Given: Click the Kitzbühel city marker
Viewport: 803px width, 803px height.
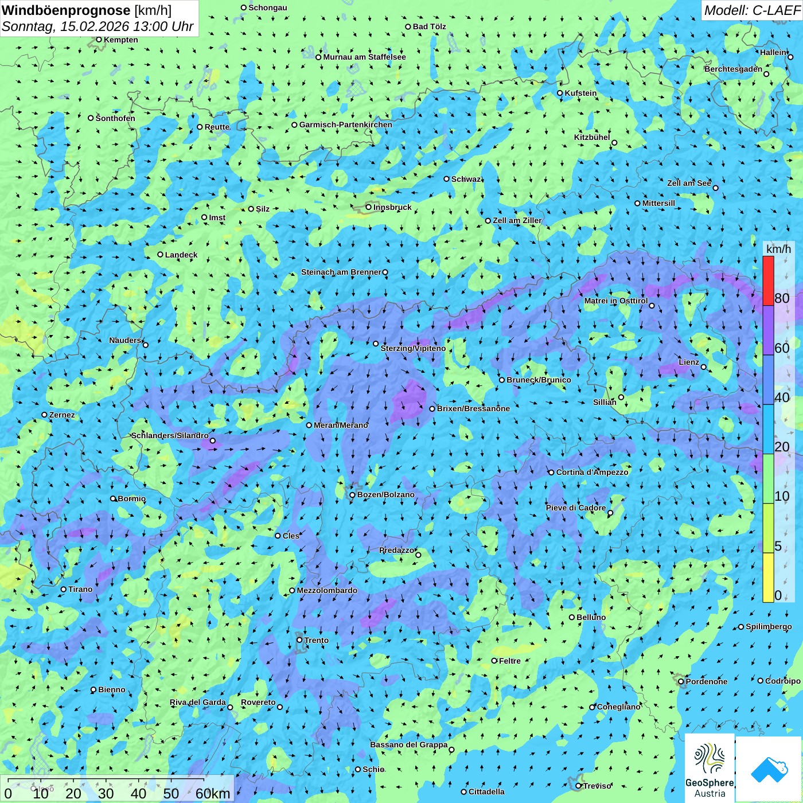Looking at the screenshot, I should pyautogui.click(x=614, y=143).
